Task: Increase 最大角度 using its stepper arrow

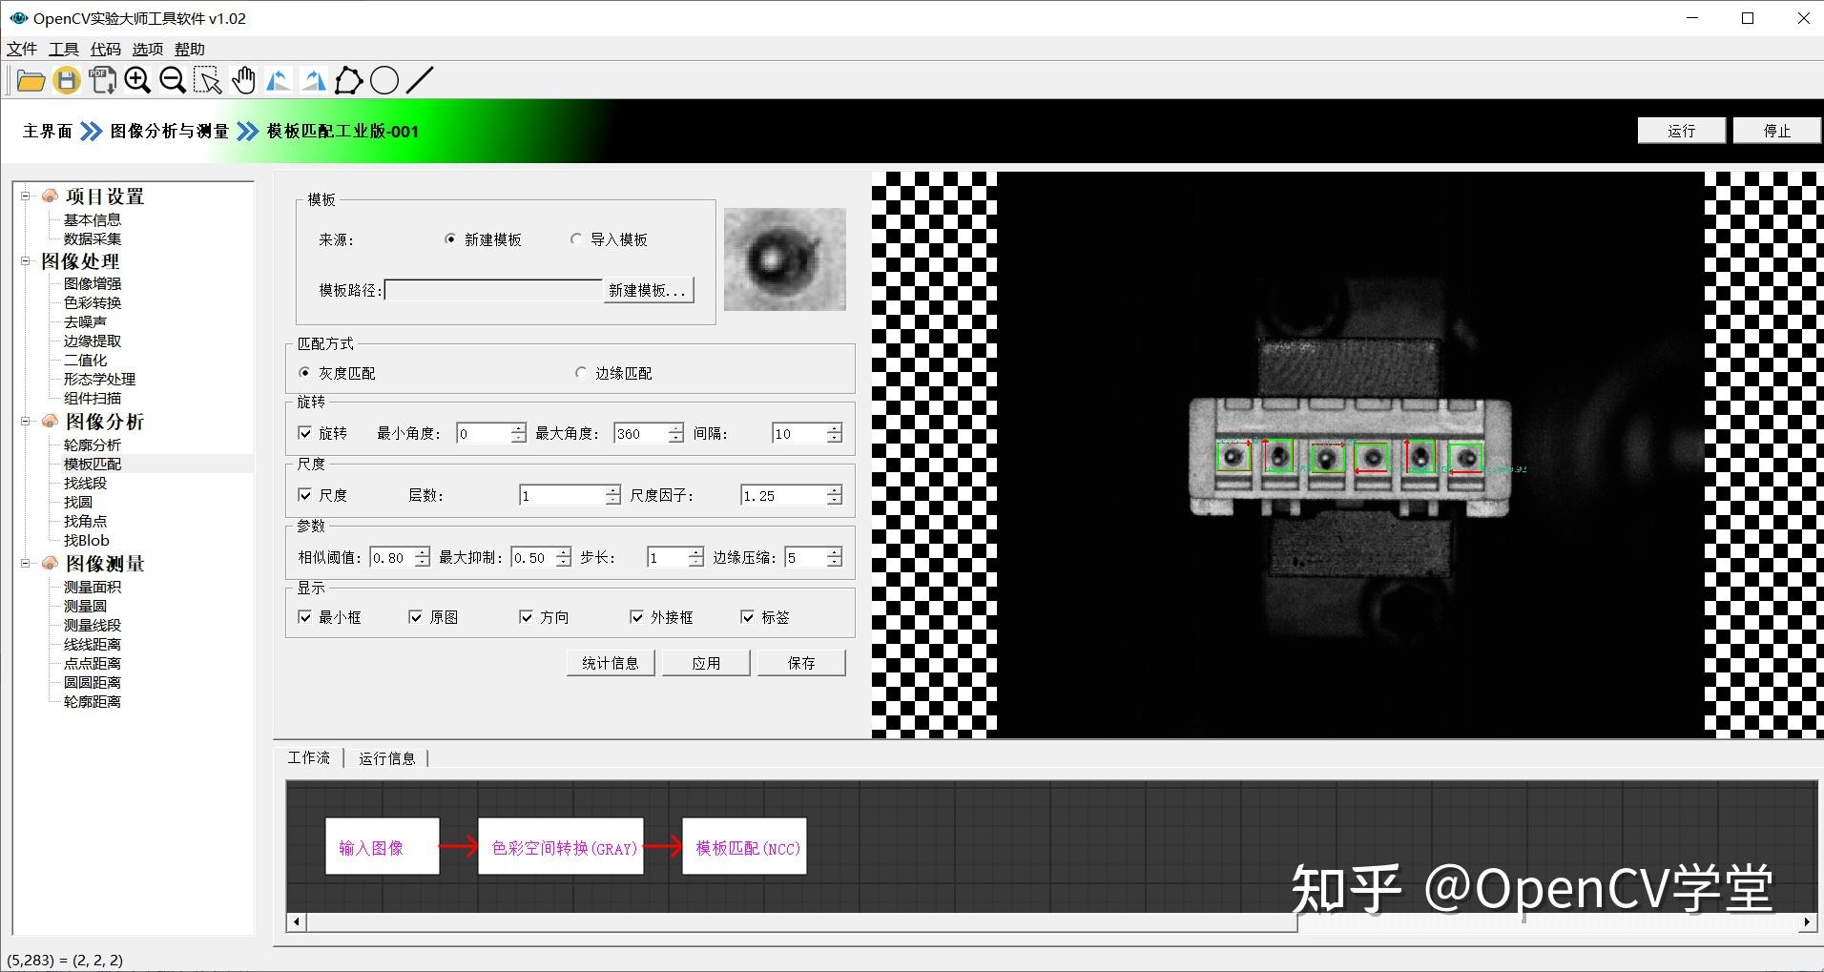Action: click(x=675, y=428)
